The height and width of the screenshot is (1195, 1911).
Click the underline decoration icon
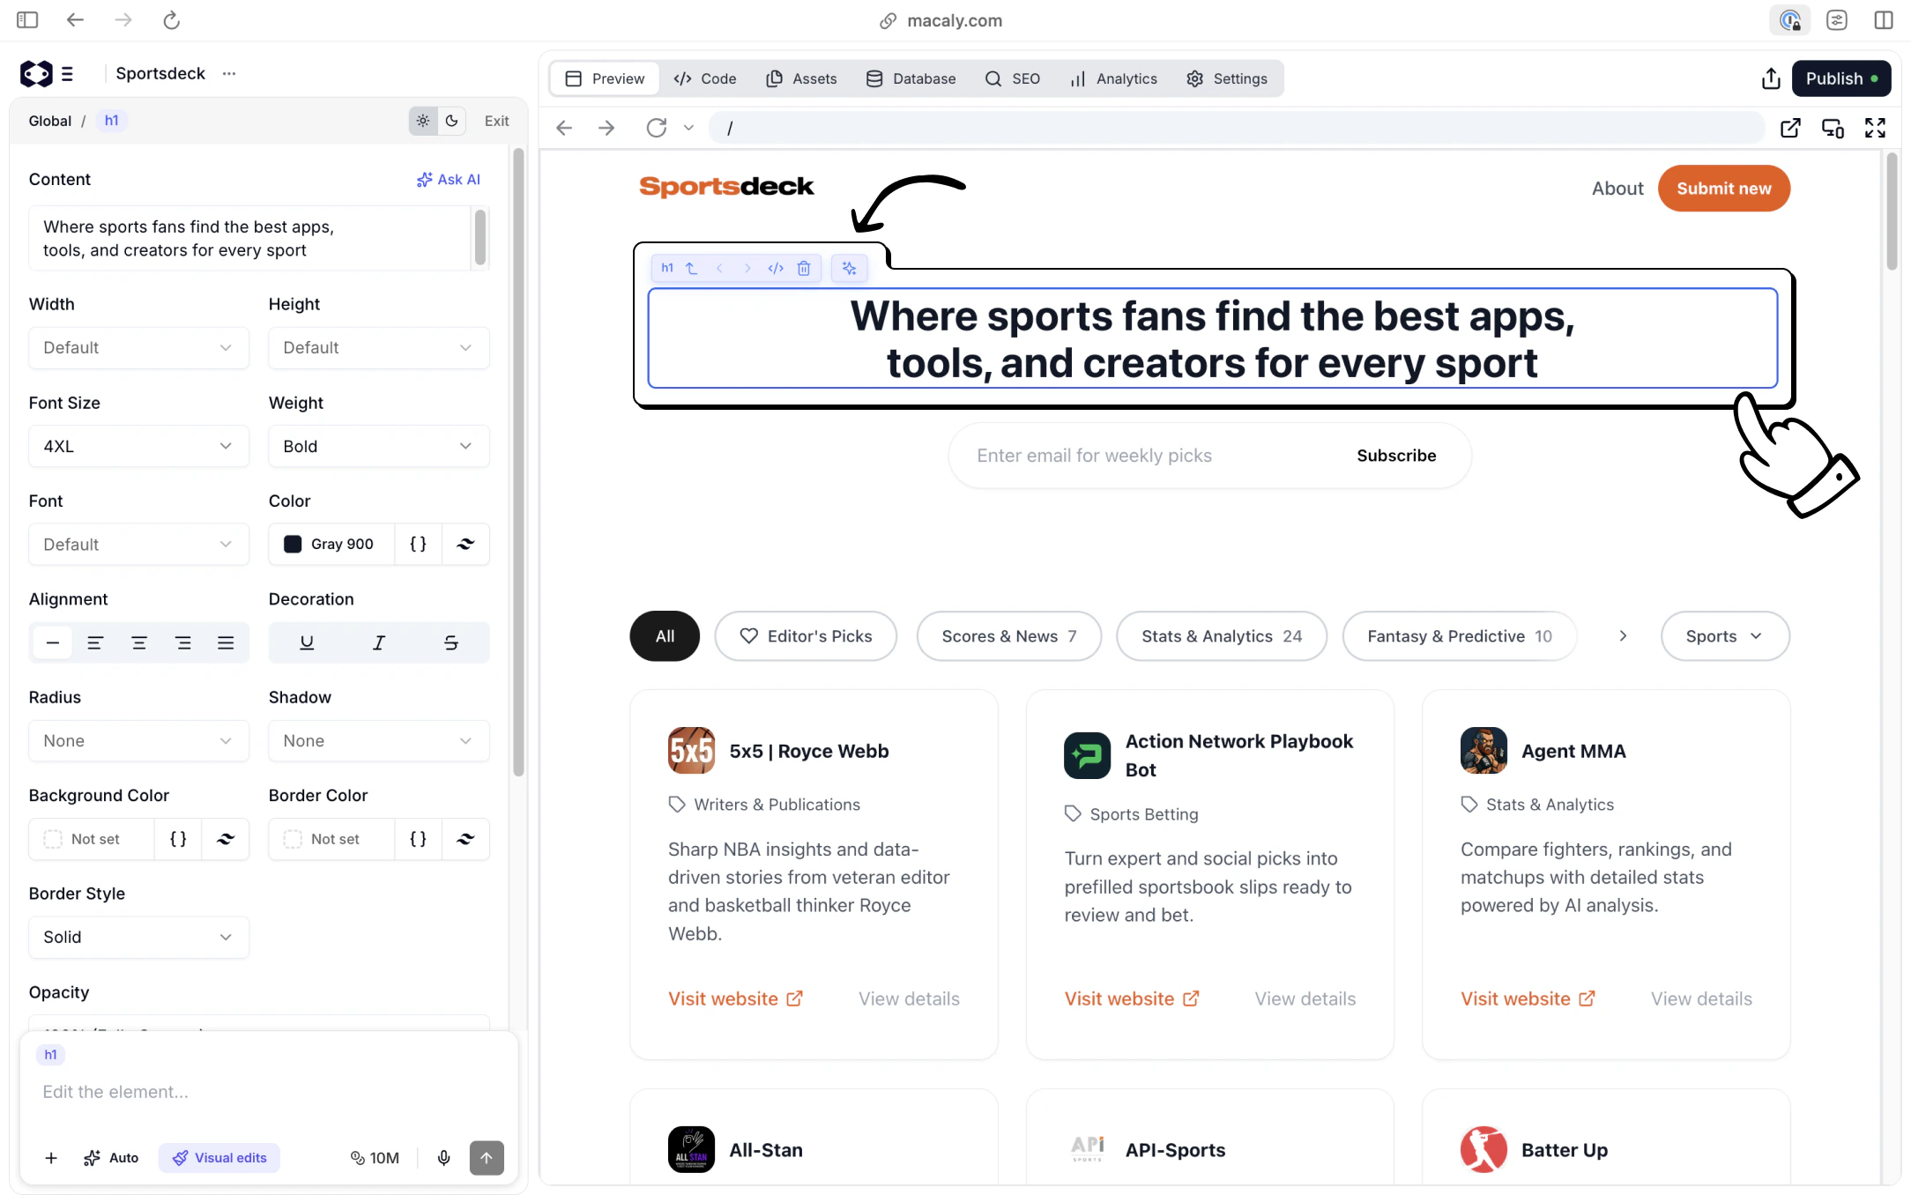[307, 642]
